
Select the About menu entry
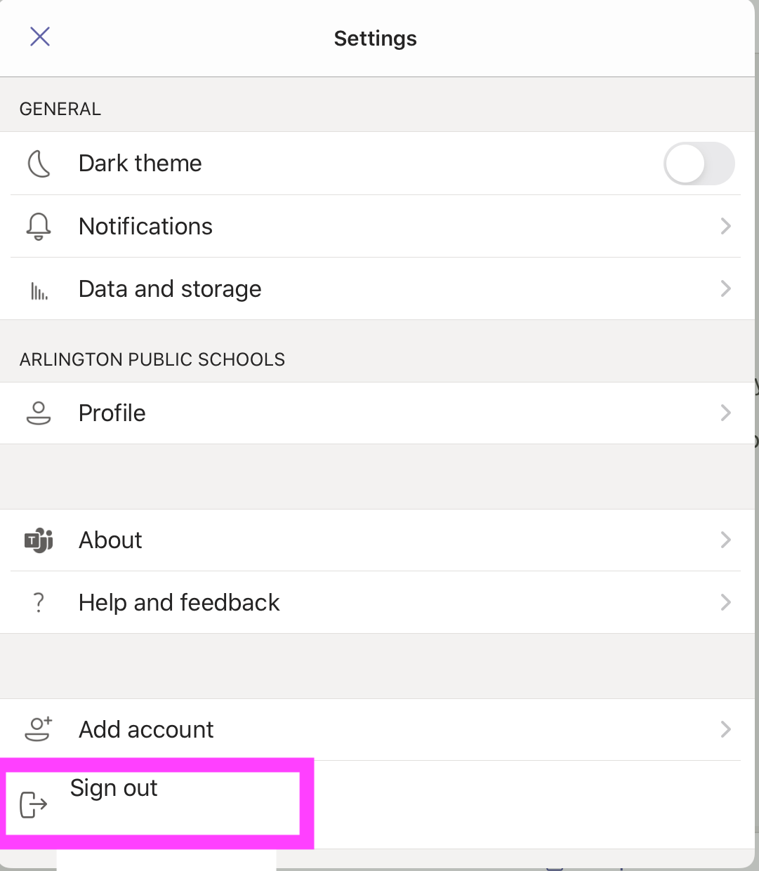[110, 540]
